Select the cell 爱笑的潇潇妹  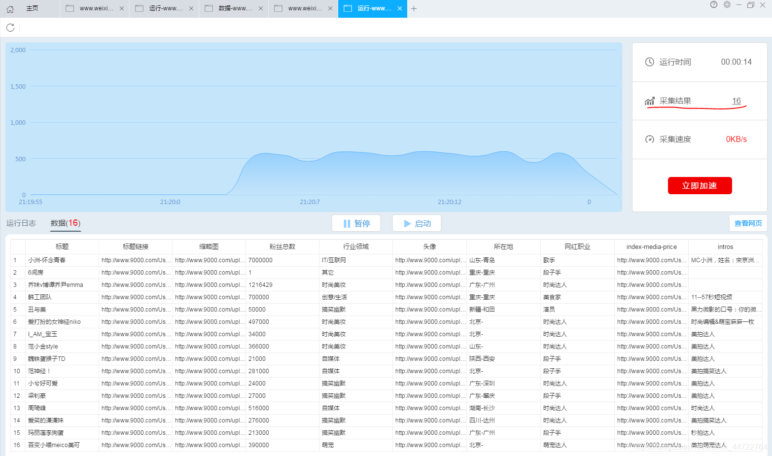[62, 421]
